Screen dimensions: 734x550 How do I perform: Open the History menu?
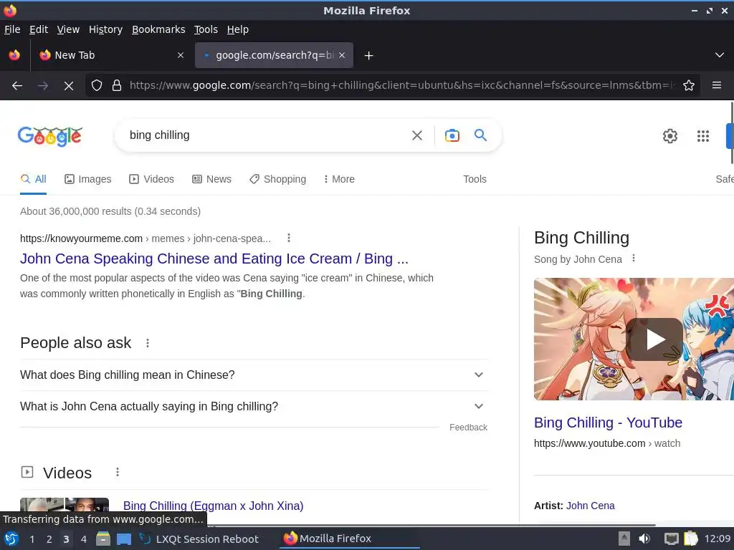tap(106, 29)
